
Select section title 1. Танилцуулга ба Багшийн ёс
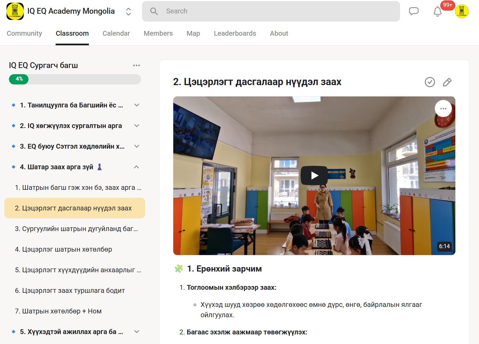pos(71,105)
